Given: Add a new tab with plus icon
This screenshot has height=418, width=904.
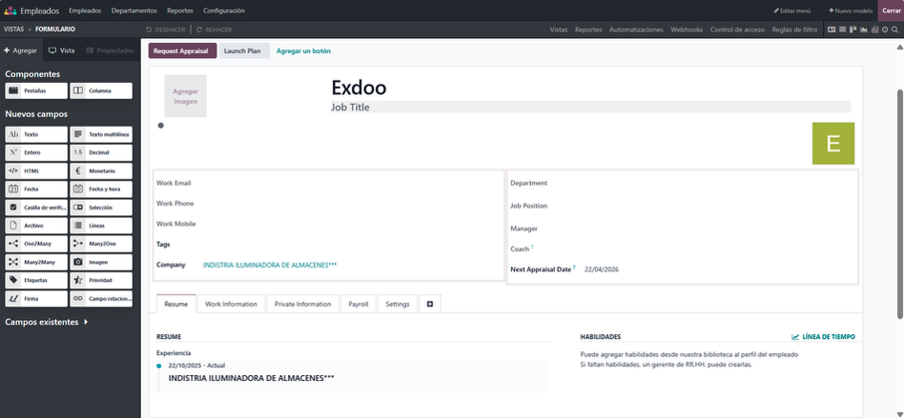Looking at the screenshot, I should coord(430,304).
